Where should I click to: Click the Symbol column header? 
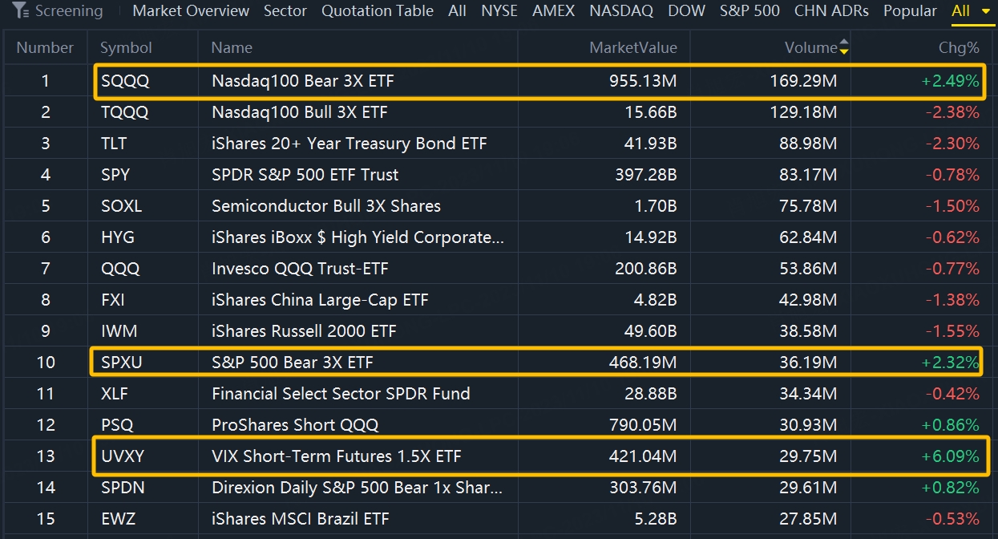[126, 48]
